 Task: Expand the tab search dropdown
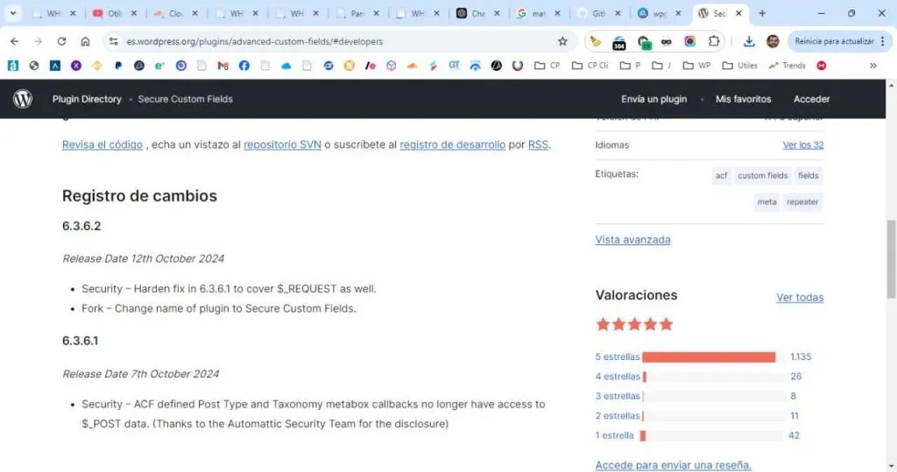pyautogui.click(x=12, y=13)
